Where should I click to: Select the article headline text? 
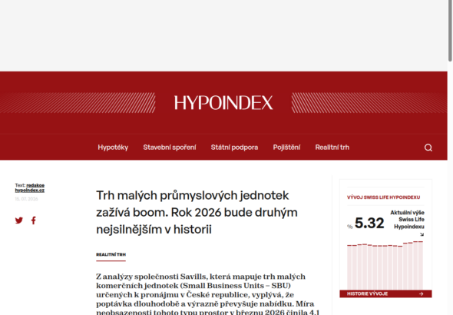point(197,212)
